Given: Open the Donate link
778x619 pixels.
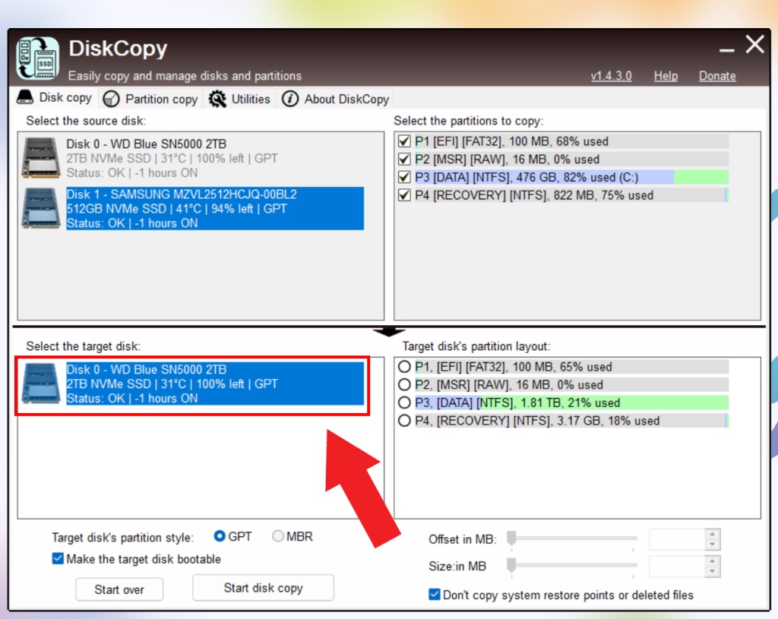Looking at the screenshot, I should pos(717,76).
